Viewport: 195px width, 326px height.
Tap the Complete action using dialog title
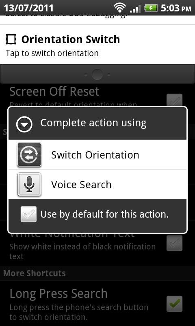click(93, 123)
